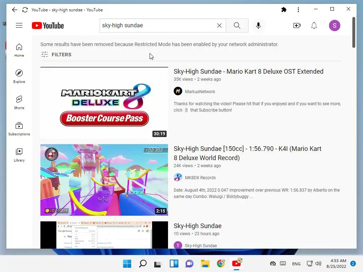Click the magnifier search button
The height and width of the screenshot is (272, 363).
pos(237,25)
